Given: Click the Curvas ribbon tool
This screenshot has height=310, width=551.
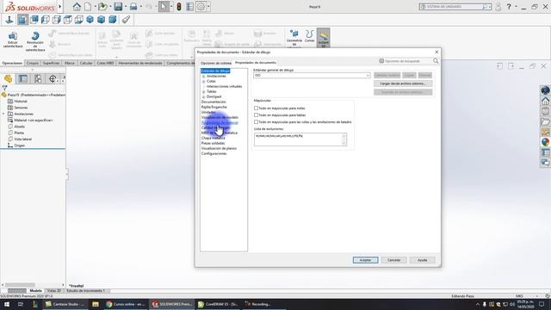Looking at the screenshot, I should point(309,36).
